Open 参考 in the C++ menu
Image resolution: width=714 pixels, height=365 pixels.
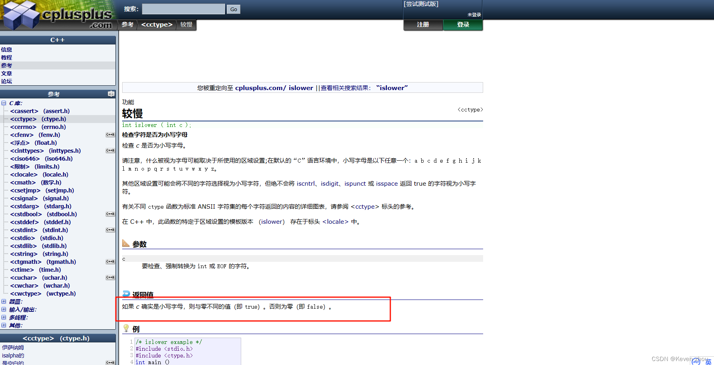[6, 65]
